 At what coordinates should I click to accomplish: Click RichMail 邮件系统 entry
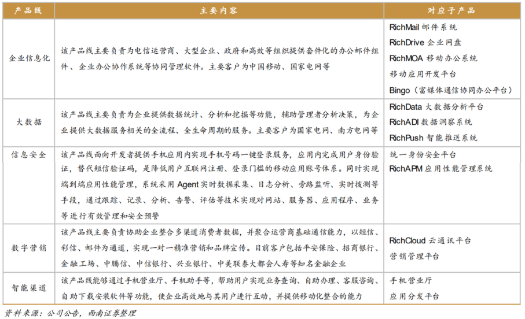click(x=423, y=27)
